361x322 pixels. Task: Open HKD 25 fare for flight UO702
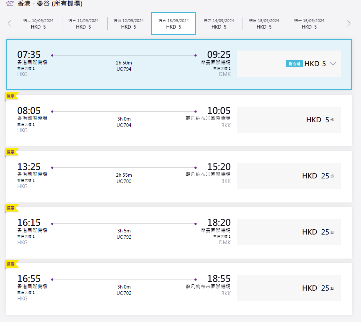pyautogui.click(x=289, y=288)
